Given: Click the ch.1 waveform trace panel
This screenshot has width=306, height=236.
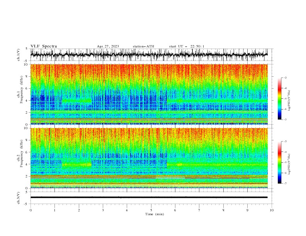Looking at the screenshot, I should [x=152, y=55].
